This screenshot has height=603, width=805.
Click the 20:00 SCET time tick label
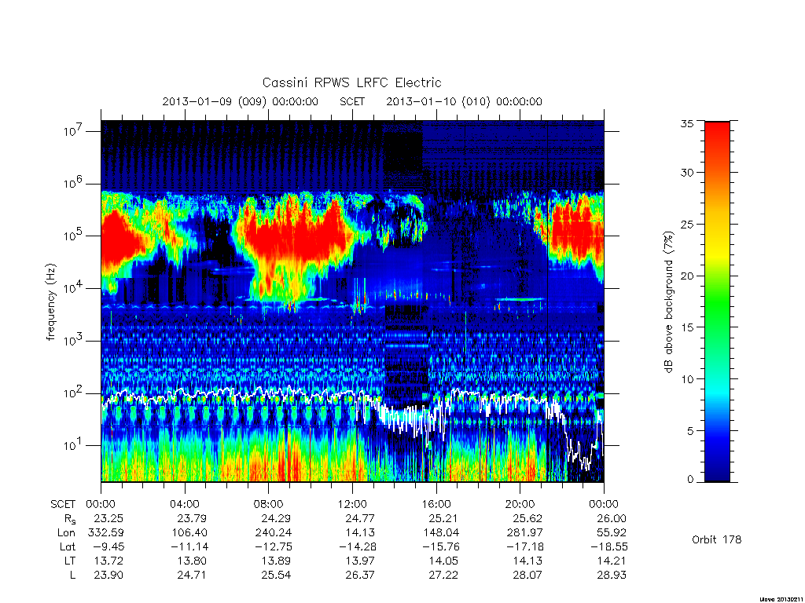point(520,504)
